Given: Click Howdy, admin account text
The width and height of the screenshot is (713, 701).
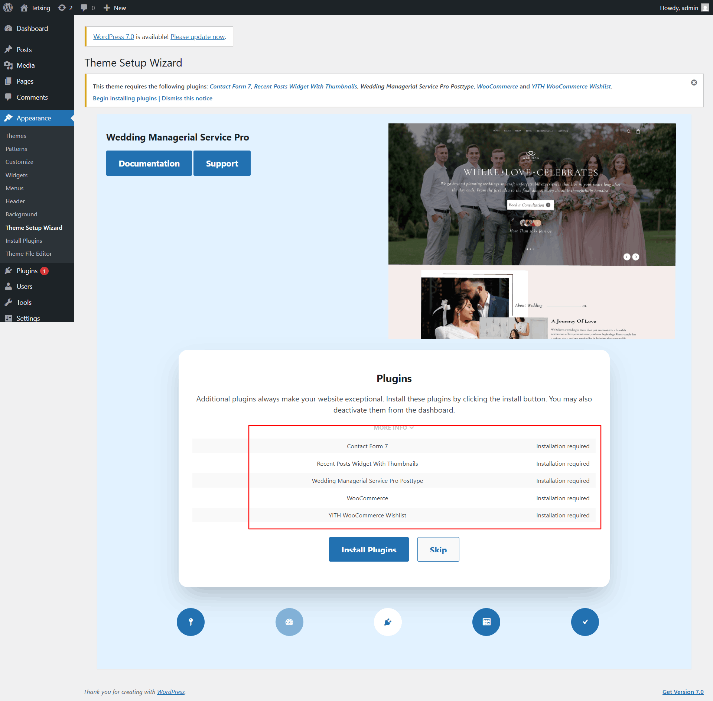Looking at the screenshot, I should click(x=679, y=8).
